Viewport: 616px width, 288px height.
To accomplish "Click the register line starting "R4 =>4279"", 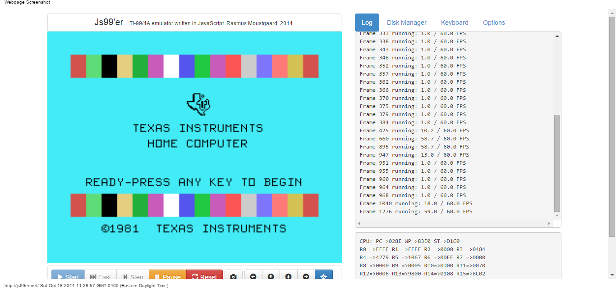I will [422, 257].
